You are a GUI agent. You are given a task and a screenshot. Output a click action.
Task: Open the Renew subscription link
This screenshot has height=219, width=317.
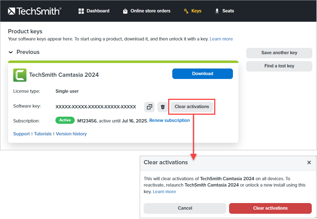click(x=169, y=121)
